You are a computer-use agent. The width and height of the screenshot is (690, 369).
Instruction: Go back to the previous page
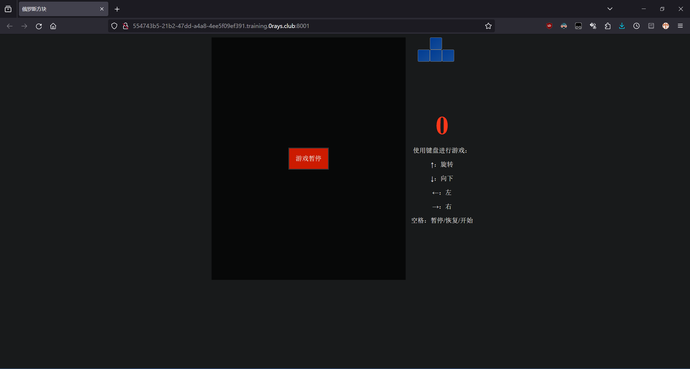10,26
